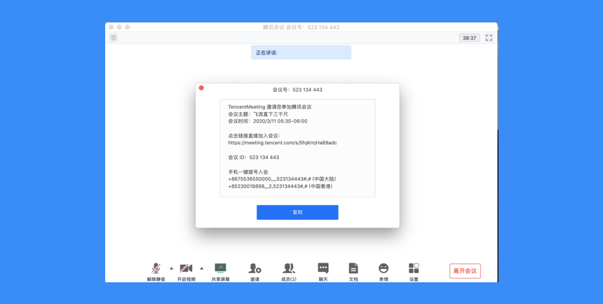
Task: Click the TencentMeeting invitation first line
Action: point(269,107)
